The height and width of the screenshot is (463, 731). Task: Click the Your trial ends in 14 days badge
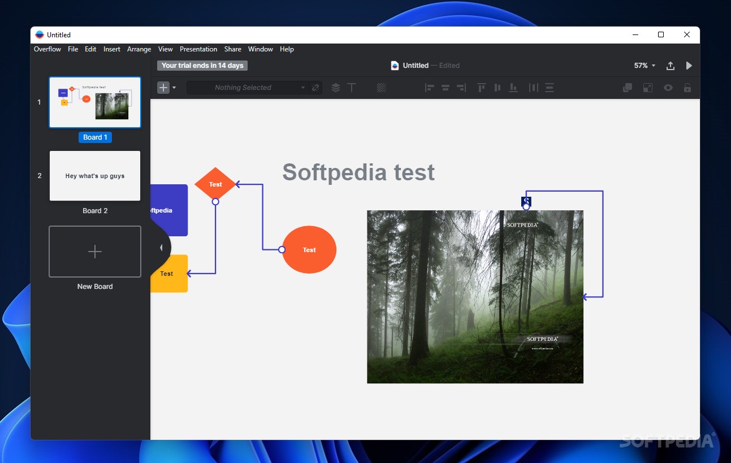[x=202, y=66]
